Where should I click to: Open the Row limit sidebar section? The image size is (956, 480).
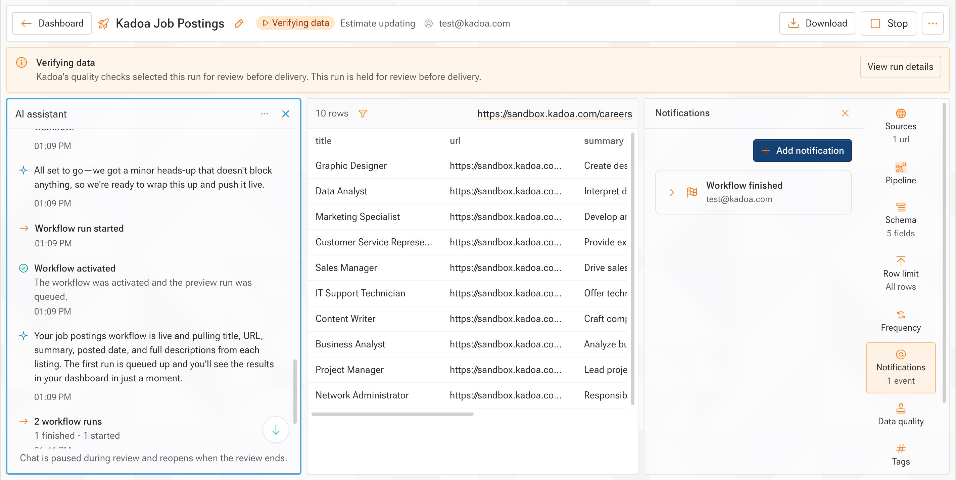900,274
